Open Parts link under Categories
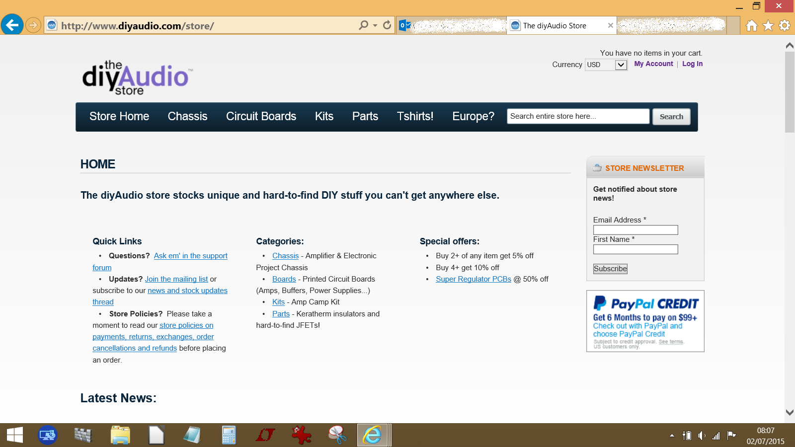795x447 pixels. (x=281, y=314)
